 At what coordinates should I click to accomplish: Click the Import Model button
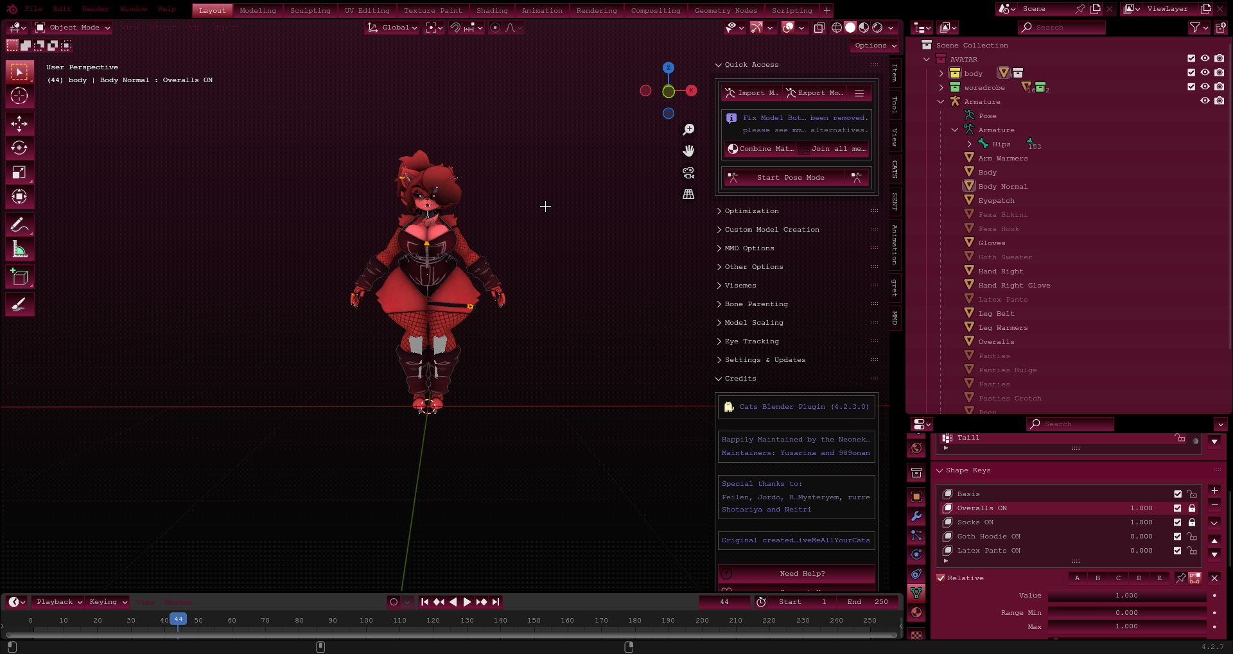point(752,93)
